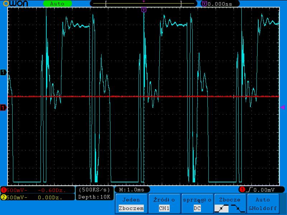Click the OWON logo
Image resolution: width=287 pixels, height=215 pixels.
click(x=15, y=3)
